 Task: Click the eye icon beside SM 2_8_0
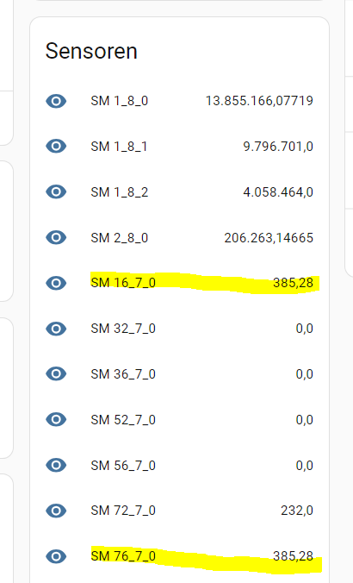pos(56,237)
